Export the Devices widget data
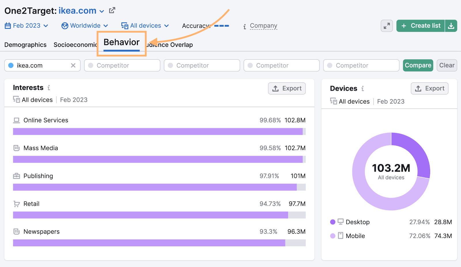The height and width of the screenshot is (267, 461). tap(430, 89)
